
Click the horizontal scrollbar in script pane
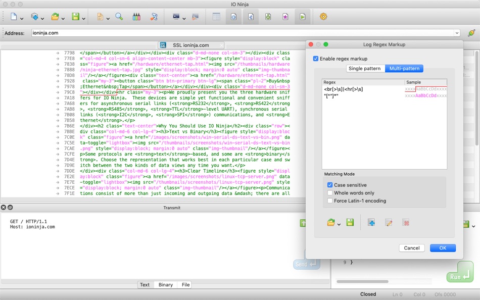tap(362, 281)
